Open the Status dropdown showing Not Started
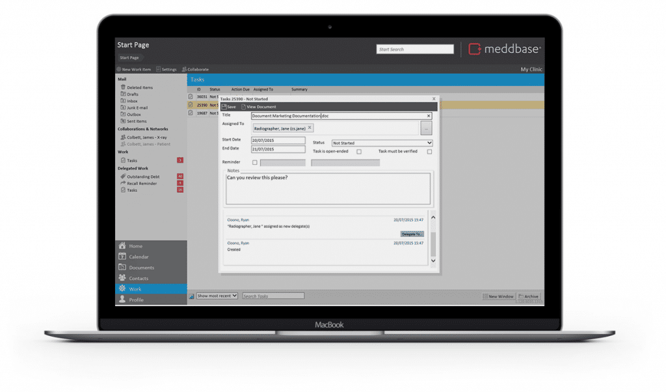The image size is (666, 392). click(382, 143)
